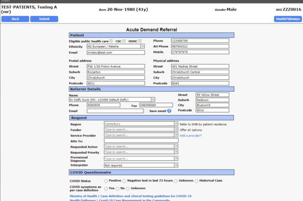Open Ministry of Health COVID-19 case definition link
The height and width of the screenshot is (201, 303).
tap(131, 196)
